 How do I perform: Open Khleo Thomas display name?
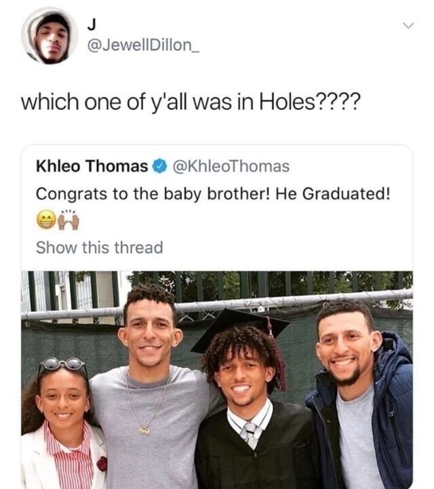click(92, 166)
